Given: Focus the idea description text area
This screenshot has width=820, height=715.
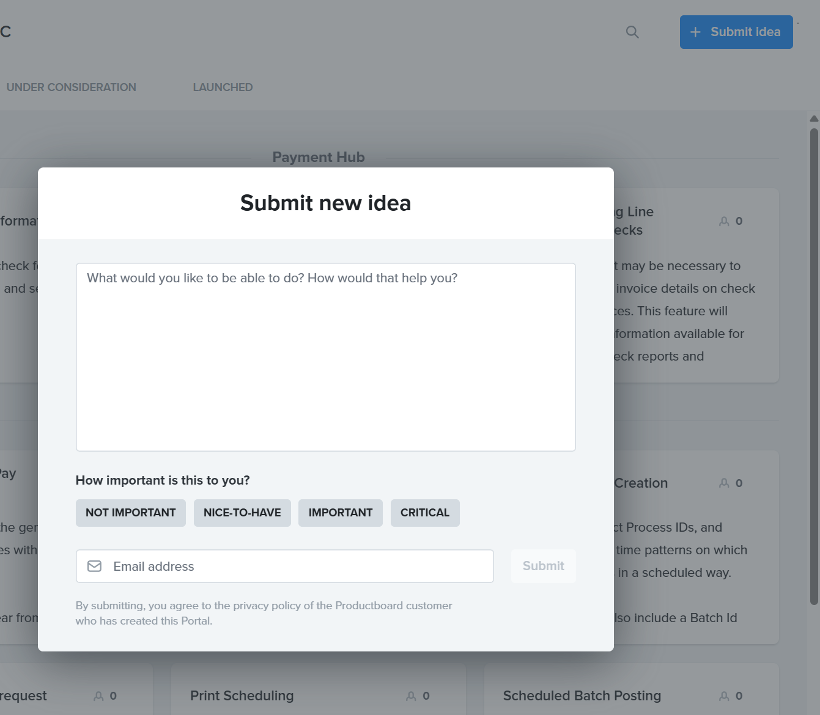Looking at the screenshot, I should (325, 357).
